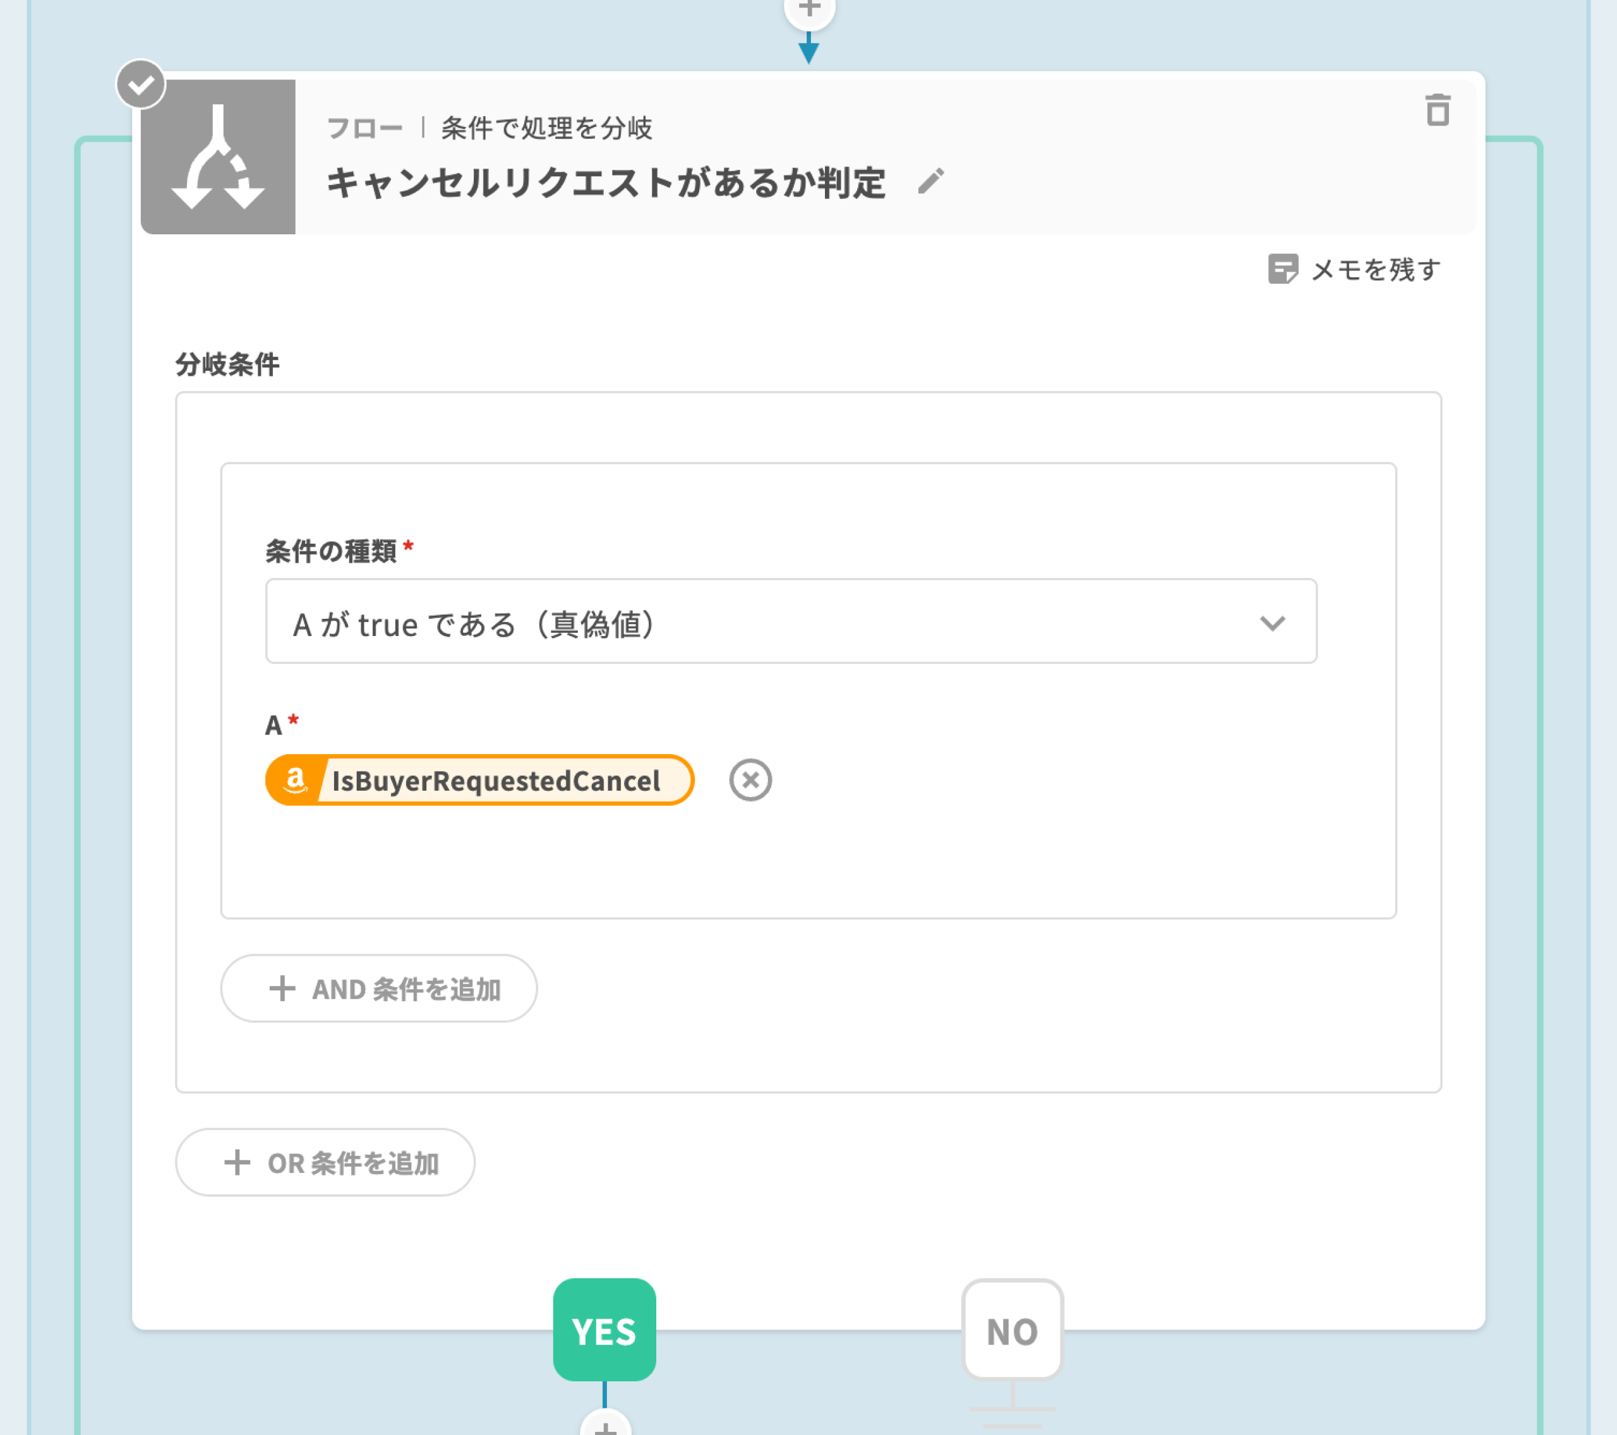Viewport: 1617px width, 1435px height.
Task: Click the AND 条件を追加 button
Action: click(379, 988)
